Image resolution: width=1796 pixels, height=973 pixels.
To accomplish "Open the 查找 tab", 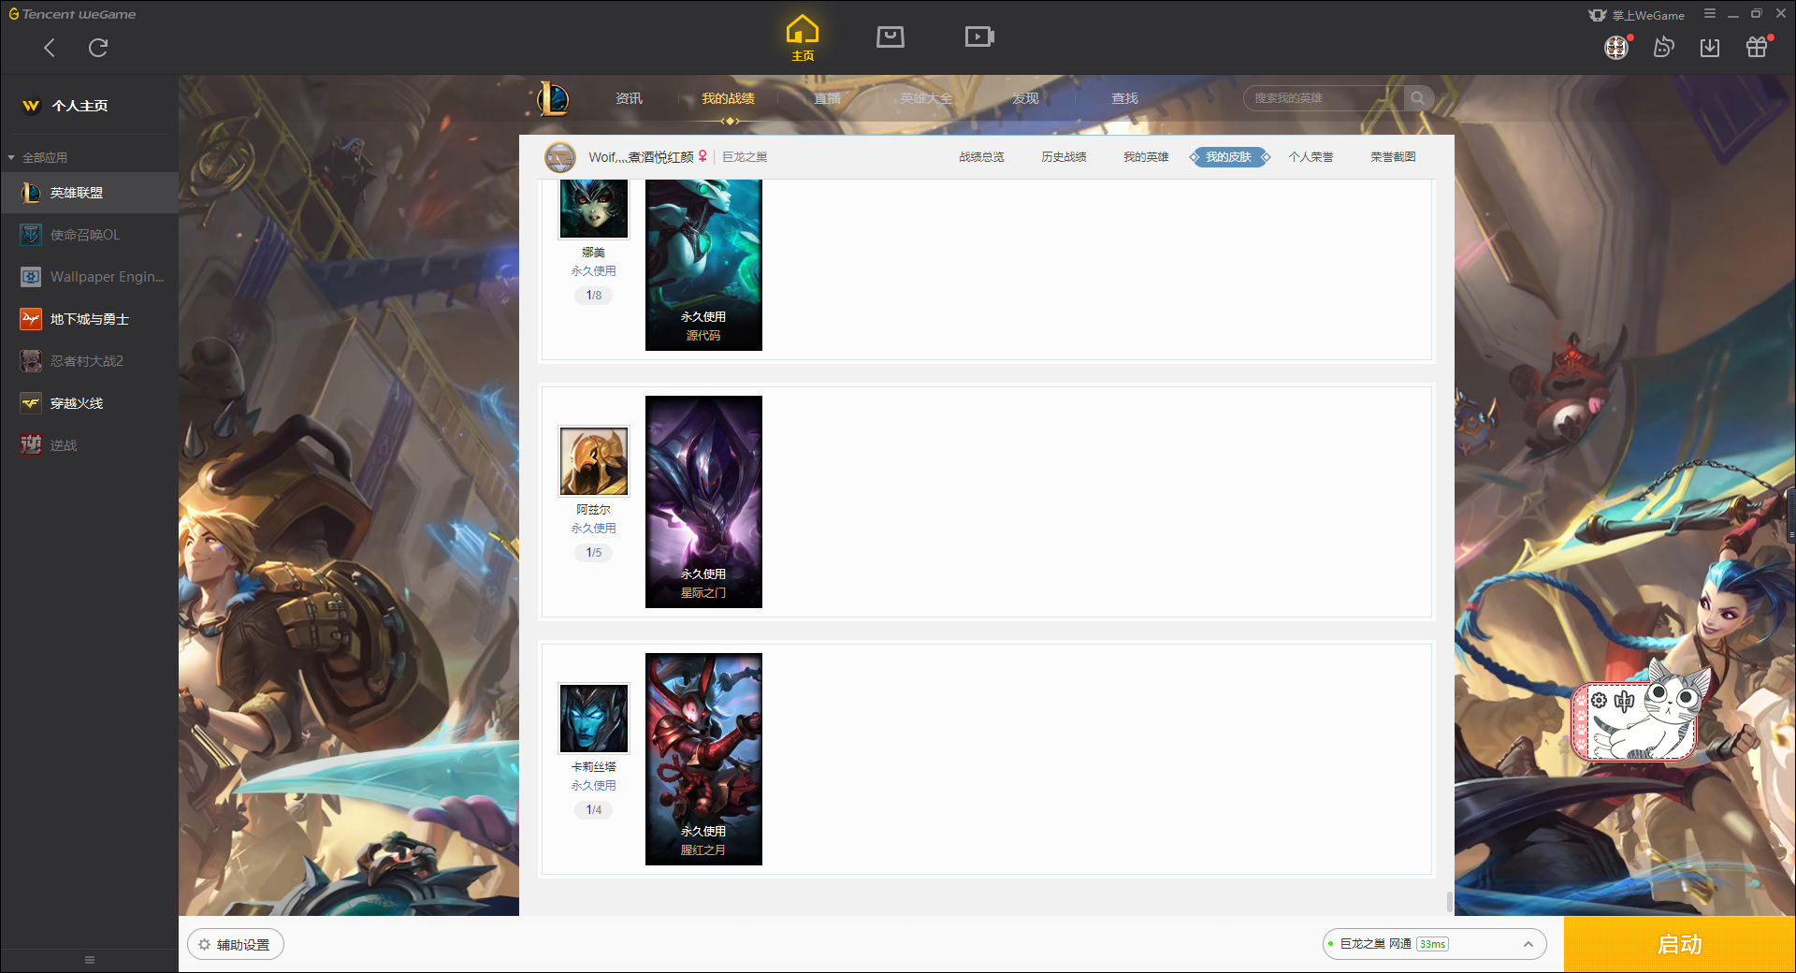I will pos(1124,98).
